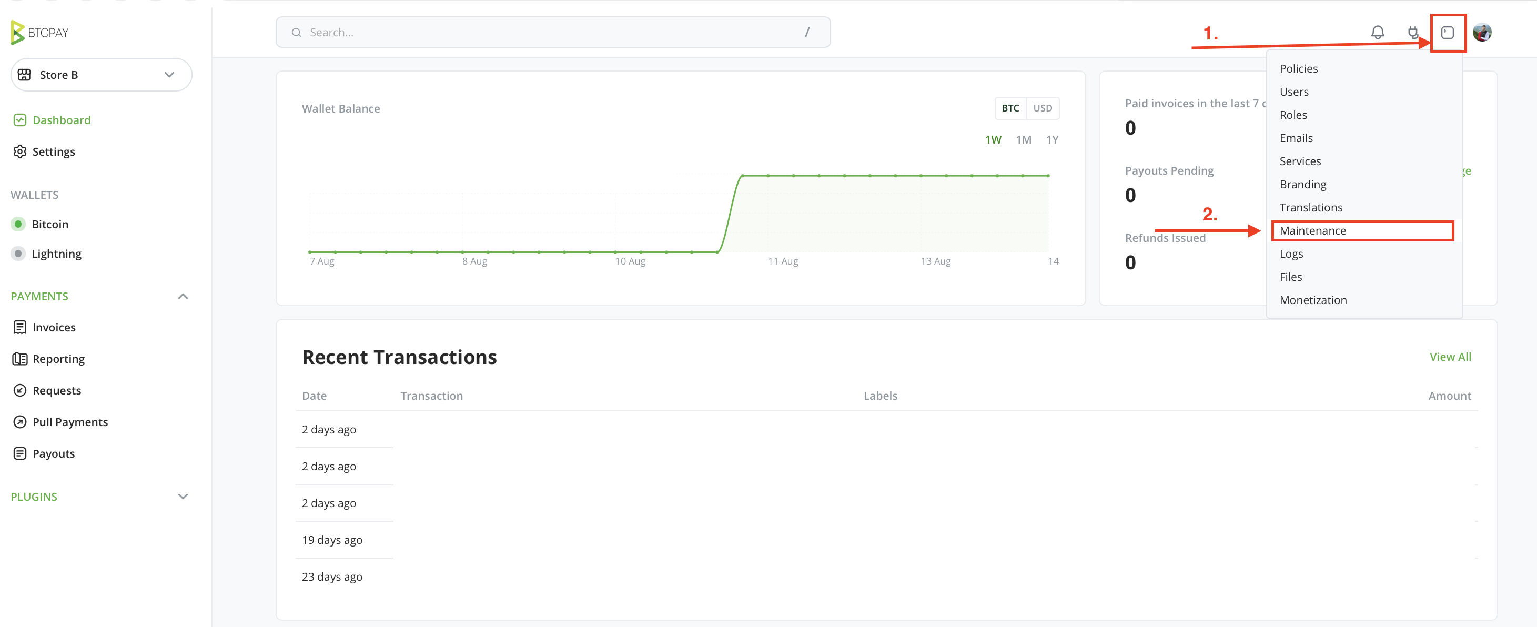Click the Pull Payments icon

19,422
